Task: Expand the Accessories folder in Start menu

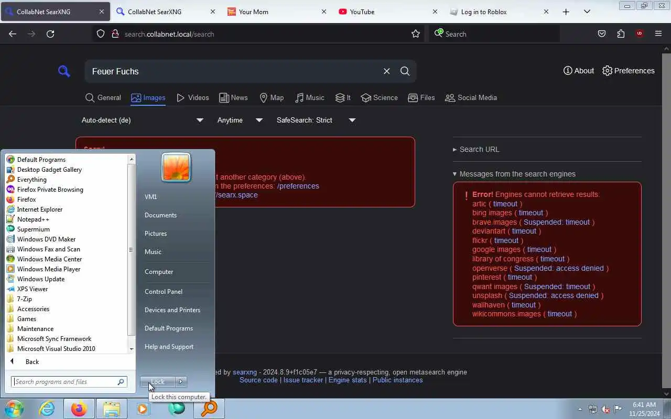Action: pyautogui.click(x=33, y=309)
